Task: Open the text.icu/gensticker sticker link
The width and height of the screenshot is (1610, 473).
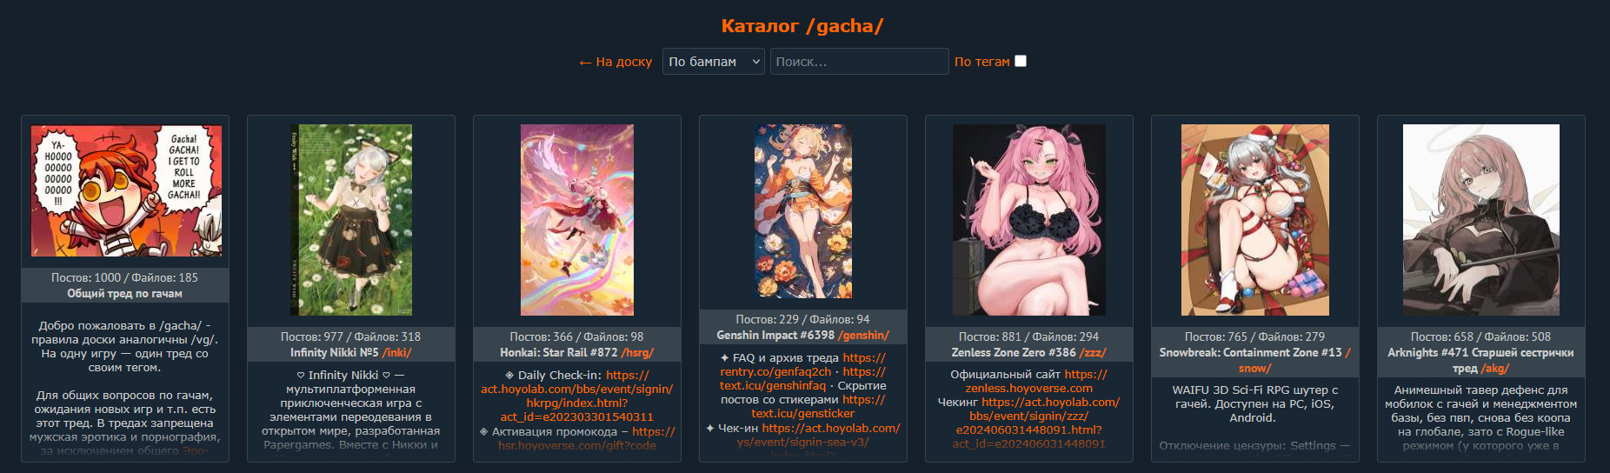Action: click(x=803, y=413)
